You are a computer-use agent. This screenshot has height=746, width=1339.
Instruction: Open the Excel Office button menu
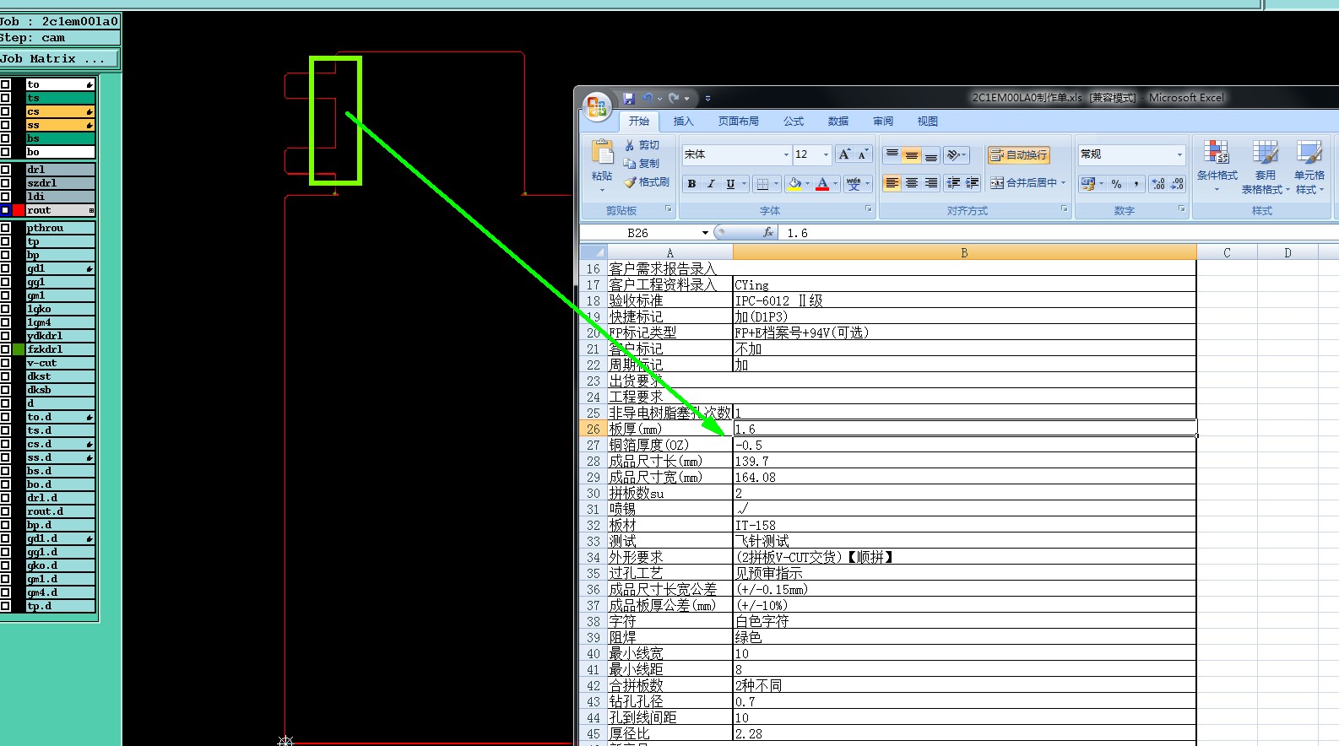point(597,105)
